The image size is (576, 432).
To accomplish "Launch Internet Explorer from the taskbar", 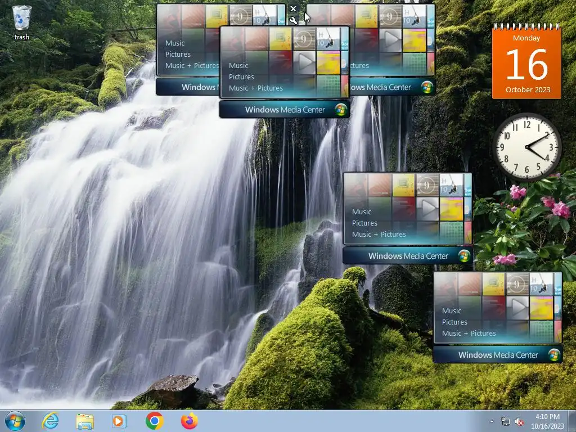I will point(50,421).
